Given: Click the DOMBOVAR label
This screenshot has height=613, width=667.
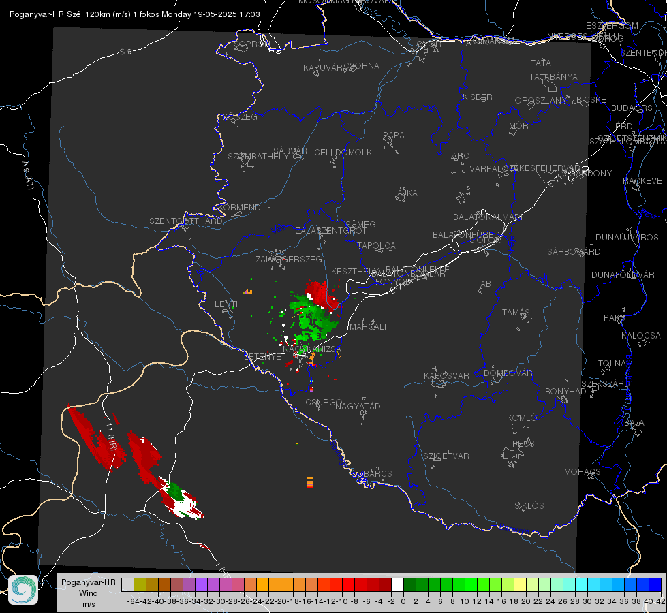Looking at the screenshot, I should 508,373.
